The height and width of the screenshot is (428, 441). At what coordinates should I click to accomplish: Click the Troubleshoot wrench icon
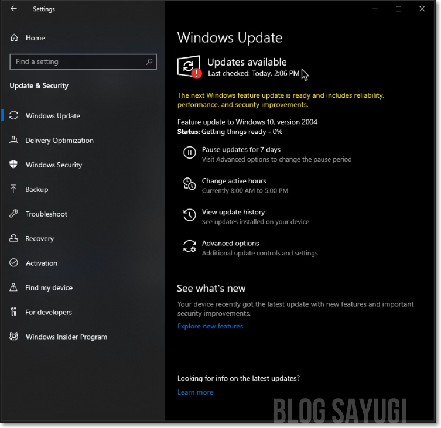point(13,214)
